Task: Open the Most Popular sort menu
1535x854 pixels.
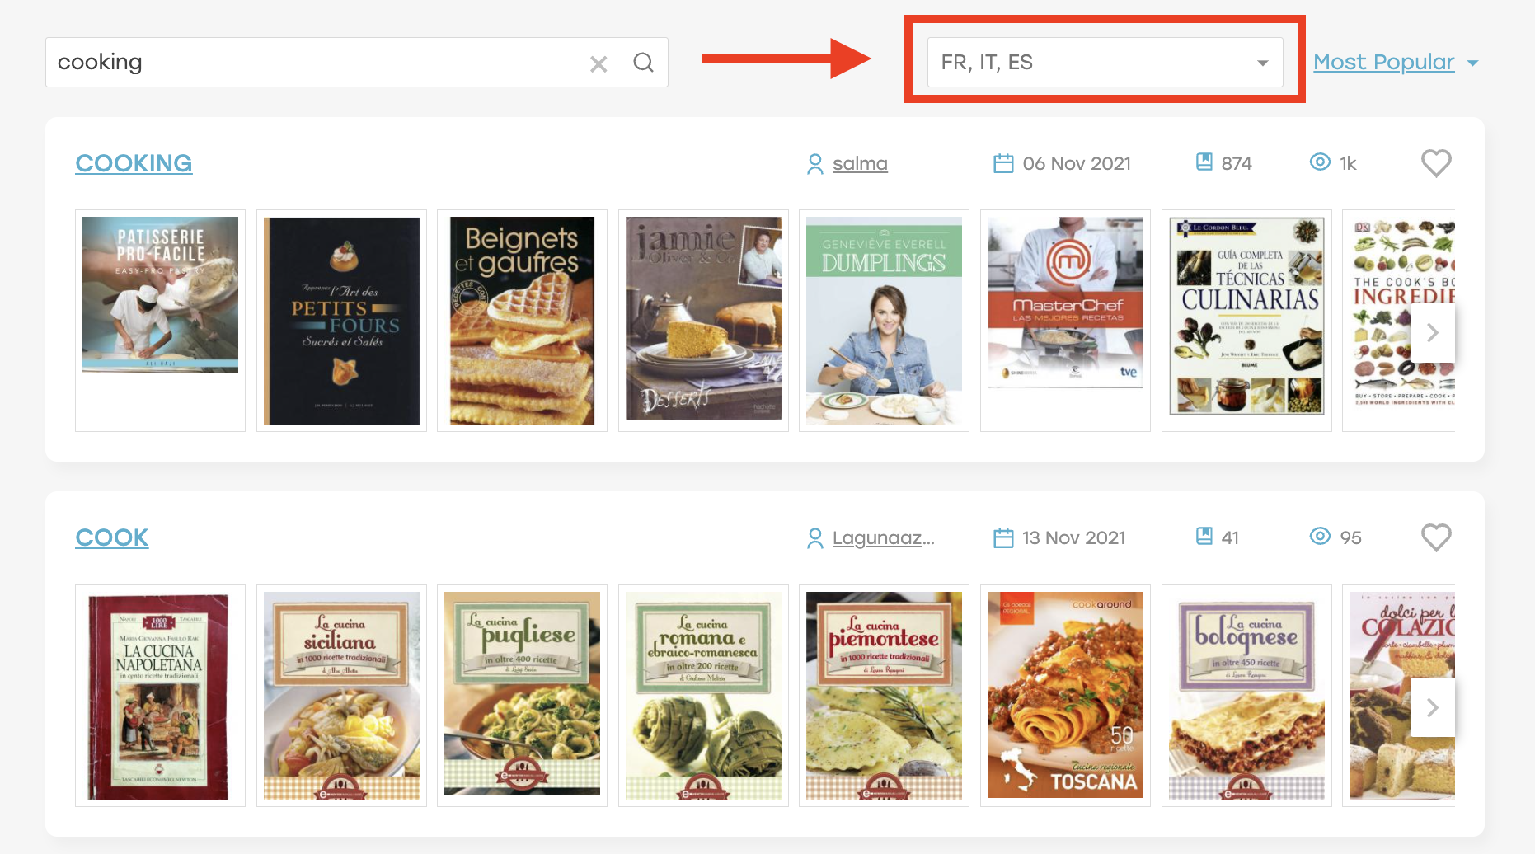Action: click(1395, 62)
